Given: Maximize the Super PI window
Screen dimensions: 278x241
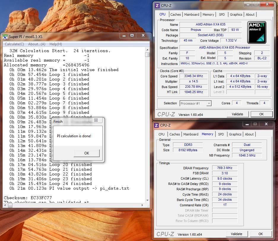Looking at the screenshot, I should [132, 36].
